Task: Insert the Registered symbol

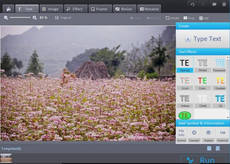Action: point(208,135)
